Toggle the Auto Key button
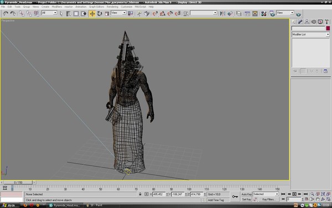The width and height of the screenshot is (332, 208). pyautogui.click(x=246, y=194)
